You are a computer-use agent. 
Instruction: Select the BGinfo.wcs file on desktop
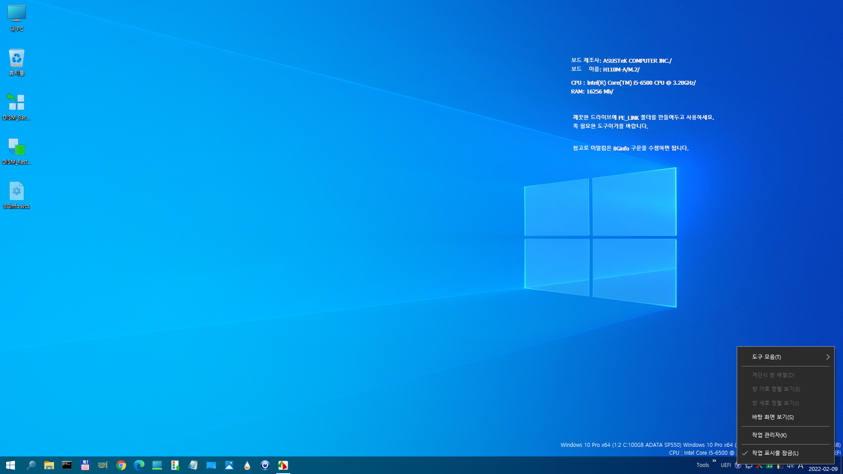coord(17,195)
